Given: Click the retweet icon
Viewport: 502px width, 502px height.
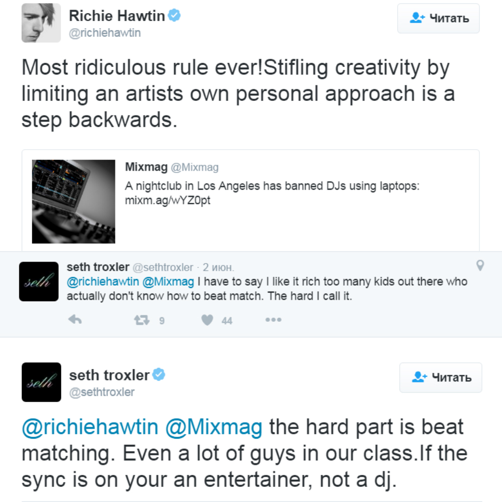Looking at the screenshot, I should 142,320.
